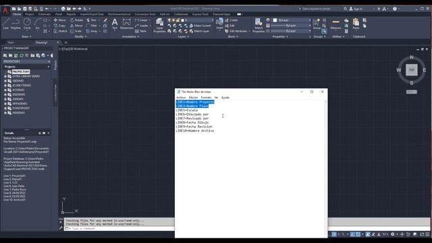The height and width of the screenshot is (243, 432).
Task: Open the Schematic ribbon tab
Action: tap(45, 14)
